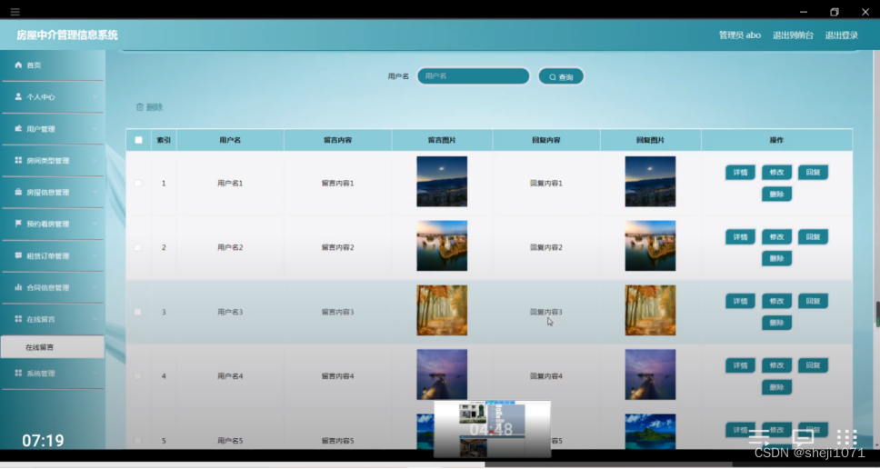
Task: Click the cell 回复内容1
Action: [x=546, y=184]
